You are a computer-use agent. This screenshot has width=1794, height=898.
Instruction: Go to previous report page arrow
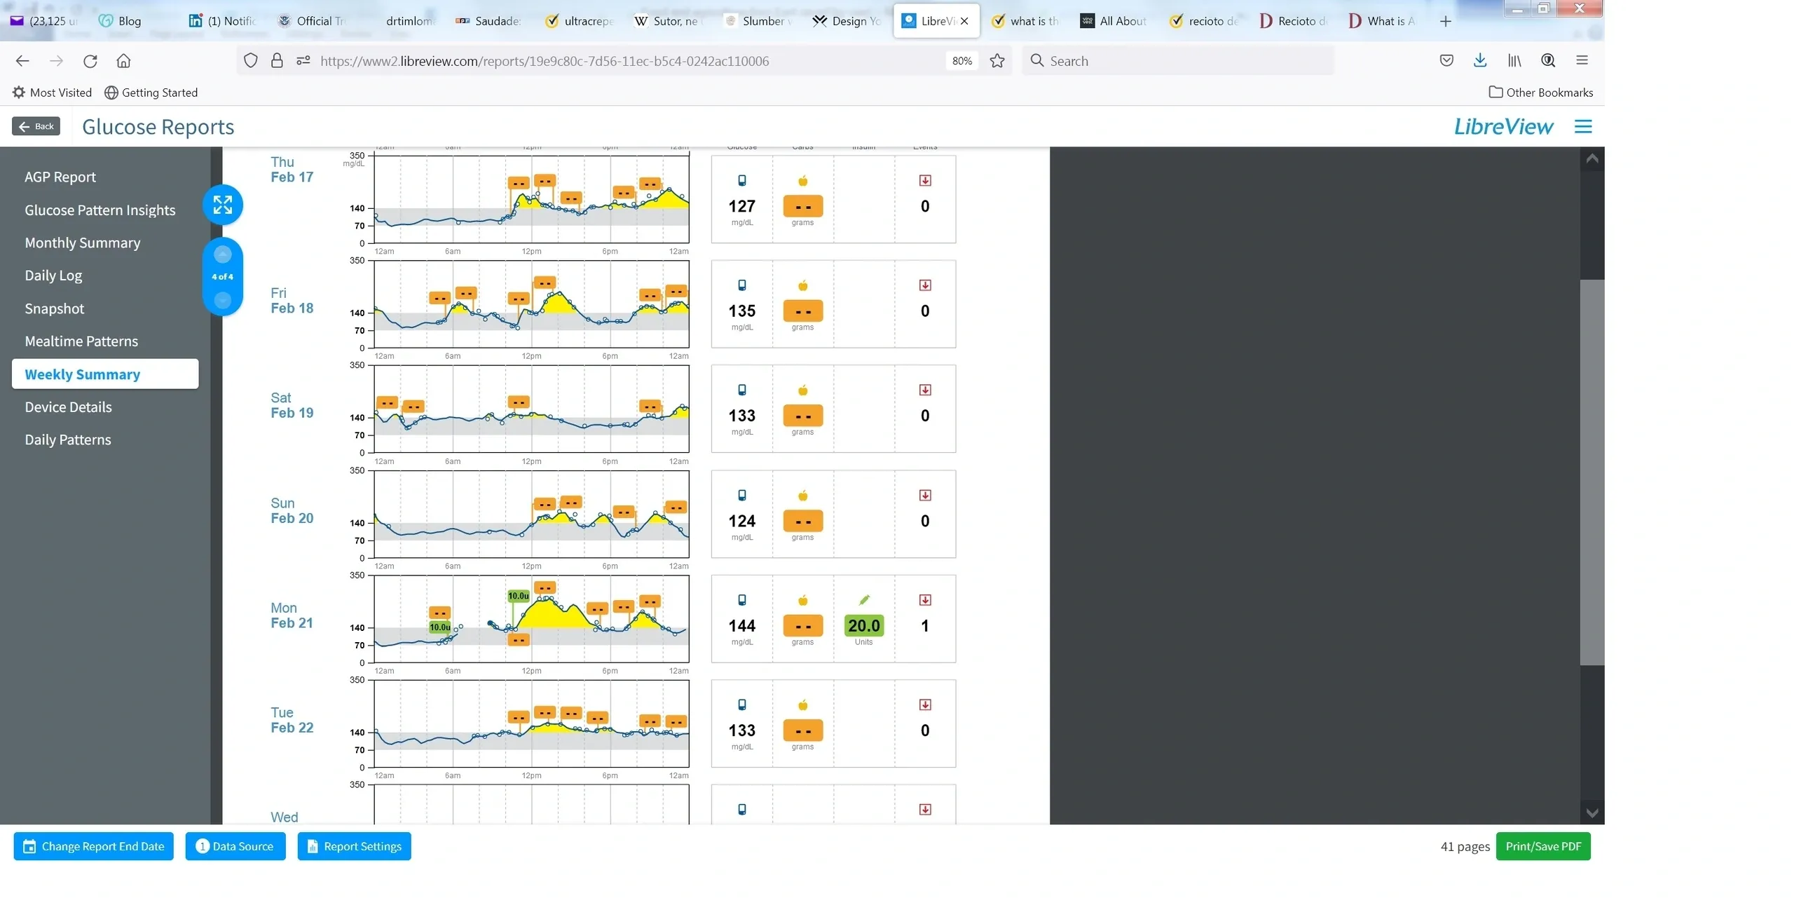click(223, 254)
